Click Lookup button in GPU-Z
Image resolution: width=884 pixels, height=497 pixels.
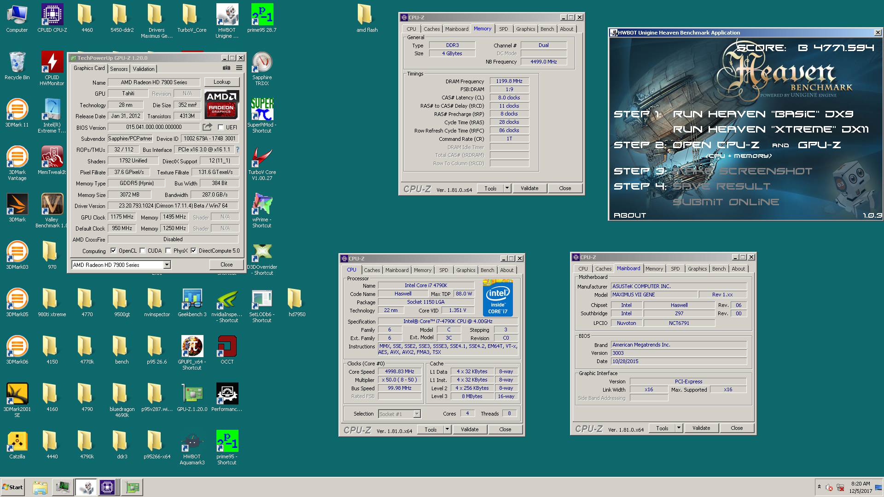pos(222,82)
